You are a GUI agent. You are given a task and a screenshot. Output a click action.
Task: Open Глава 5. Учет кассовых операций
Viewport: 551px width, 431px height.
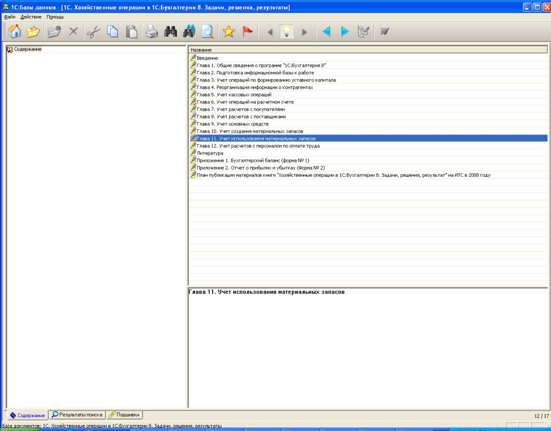234,95
